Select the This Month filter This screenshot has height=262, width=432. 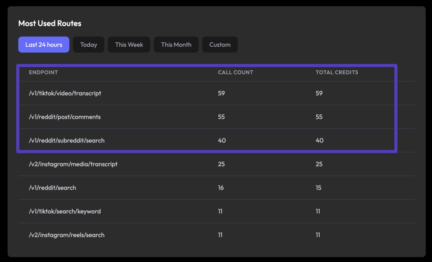pos(176,44)
